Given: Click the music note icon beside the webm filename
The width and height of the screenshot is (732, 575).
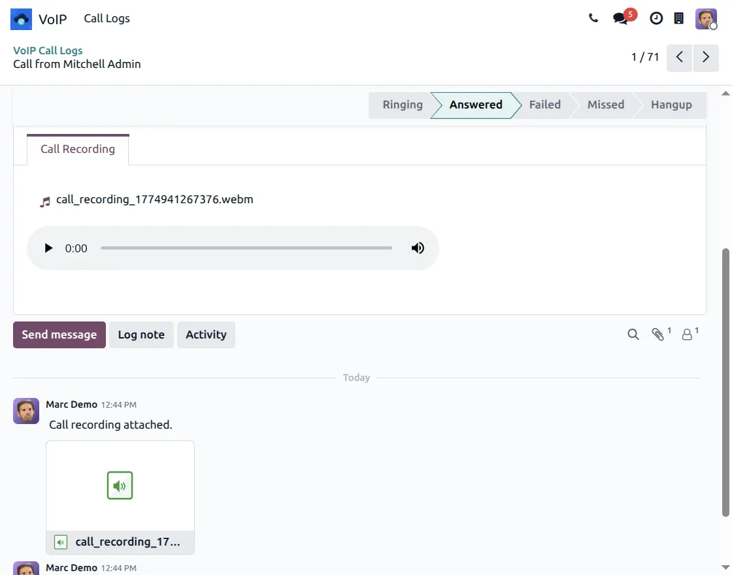Looking at the screenshot, I should (44, 200).
